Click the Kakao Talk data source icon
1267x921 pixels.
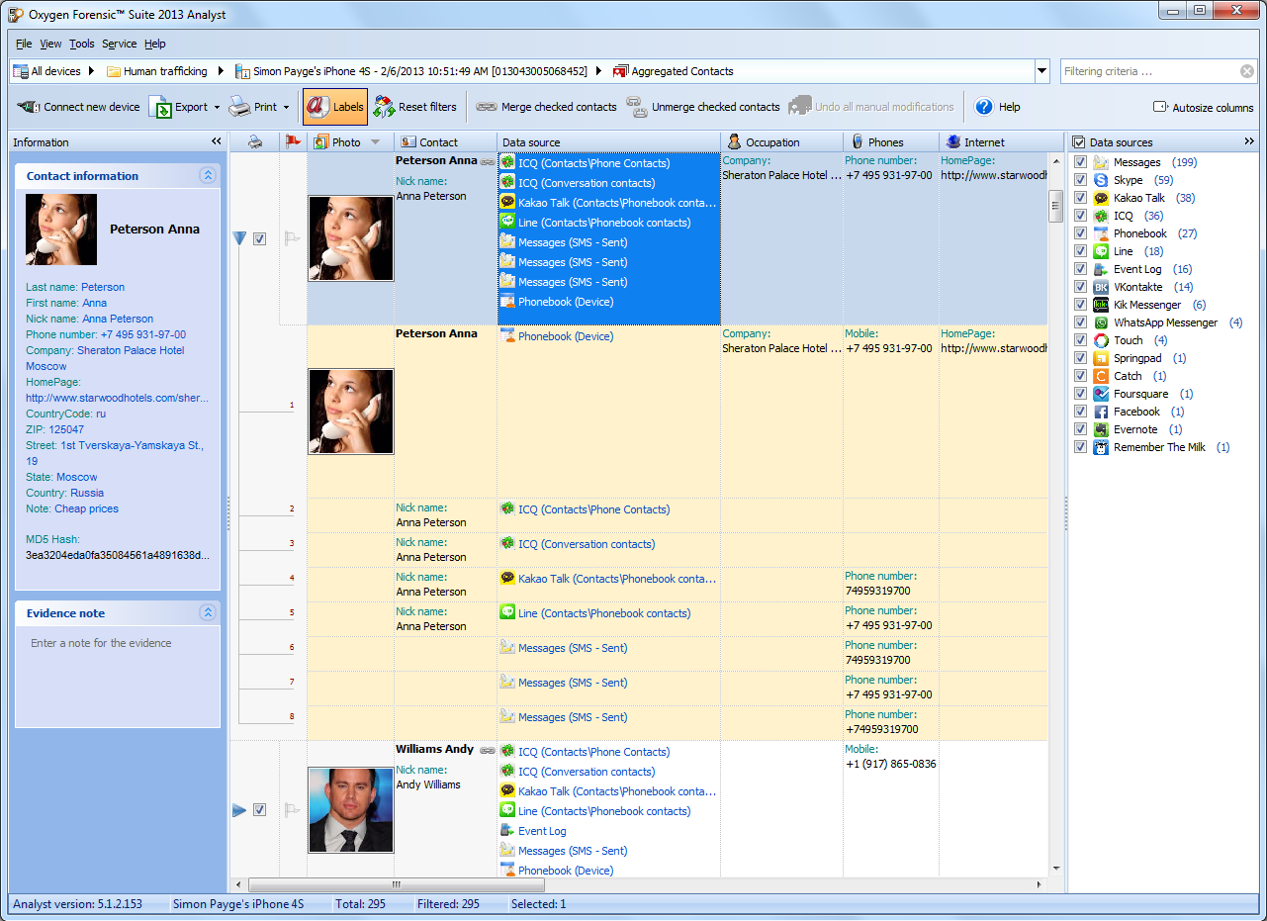(x=1101, y=198)
